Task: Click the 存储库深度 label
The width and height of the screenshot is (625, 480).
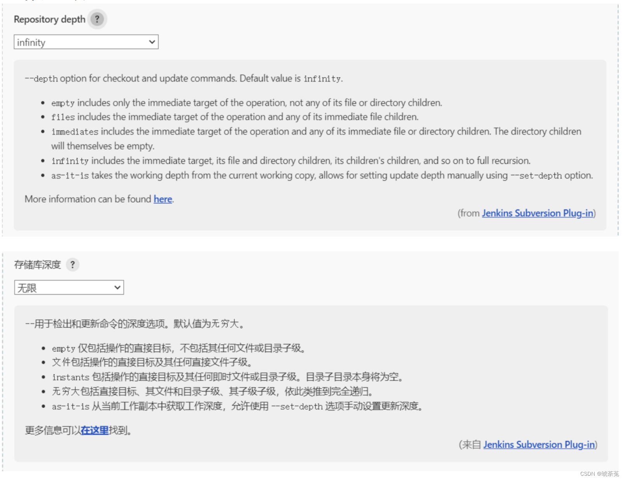Action: (38, 265)
